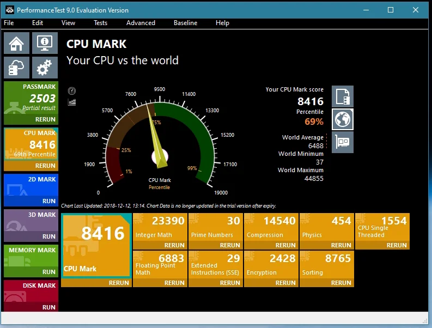Rerun the Floating Point Math test
Viewport: 432px width, 328px height.
(x=160, y=283)
